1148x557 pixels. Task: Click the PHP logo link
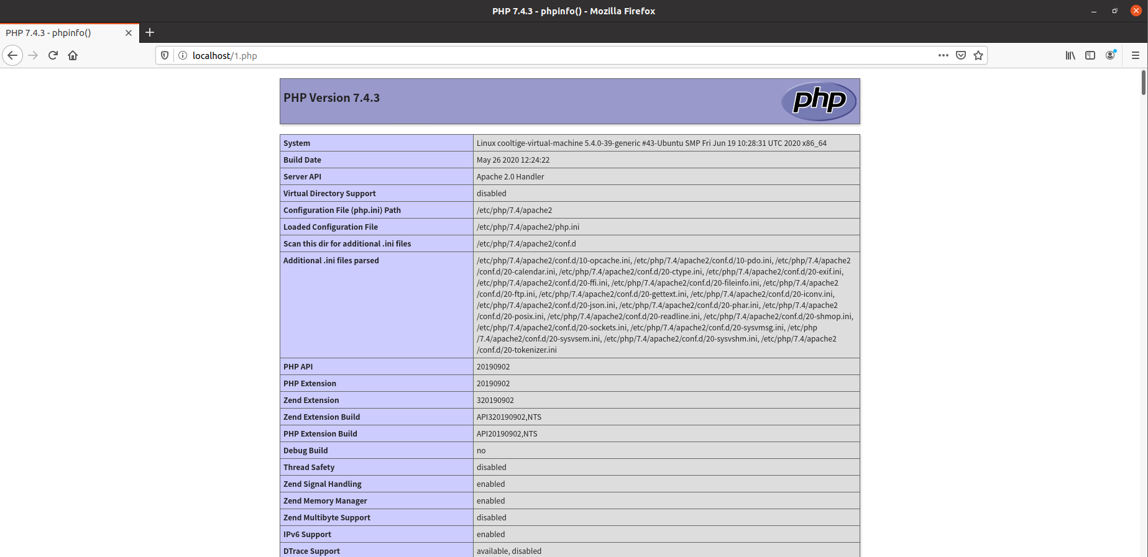[x=819, y=101]
